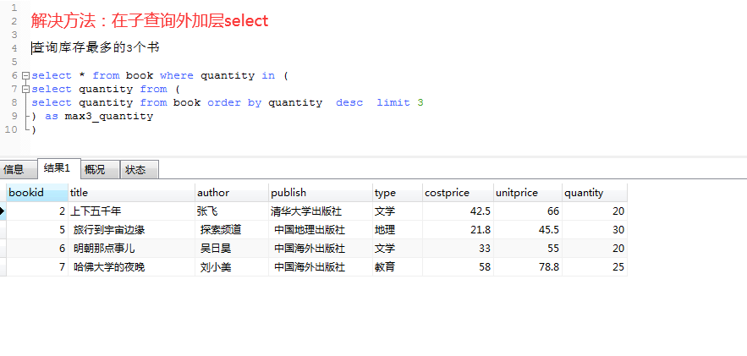Click the title column header
The height and width of the screenshot is (356, 747).
point(131,193)
